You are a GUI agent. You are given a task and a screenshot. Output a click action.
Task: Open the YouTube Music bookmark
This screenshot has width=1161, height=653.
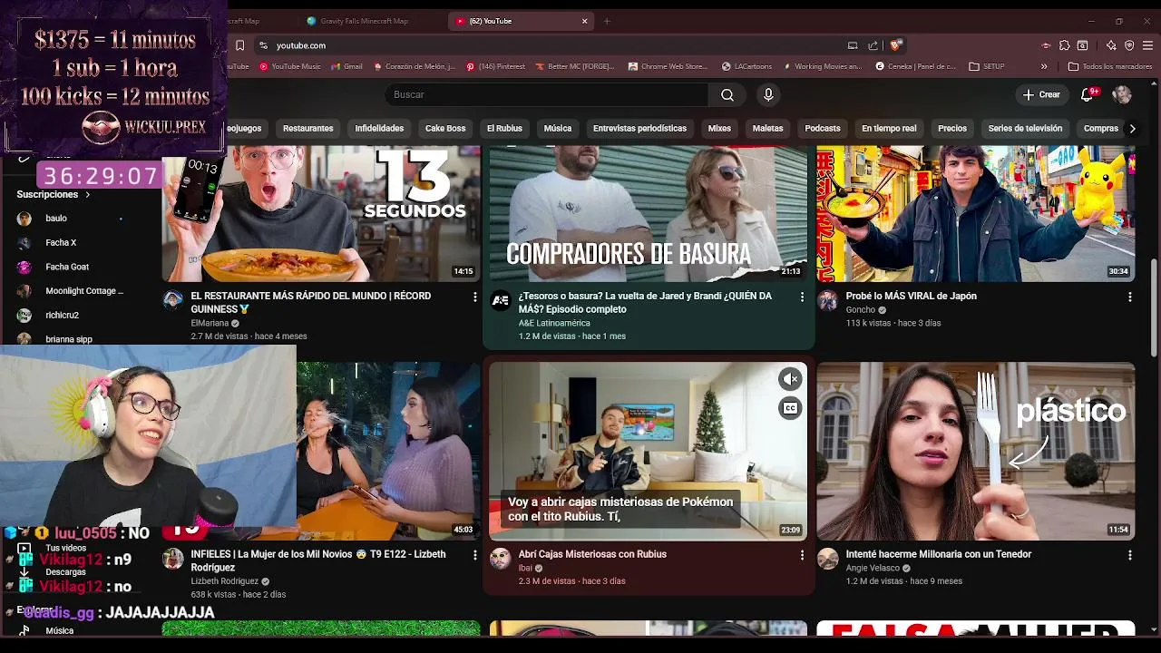pyautogui.click(x=290, y=66)
